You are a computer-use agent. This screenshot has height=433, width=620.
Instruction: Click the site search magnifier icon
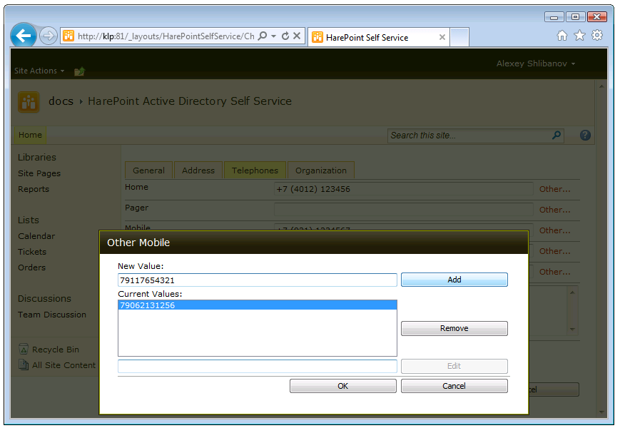point(557,135)
